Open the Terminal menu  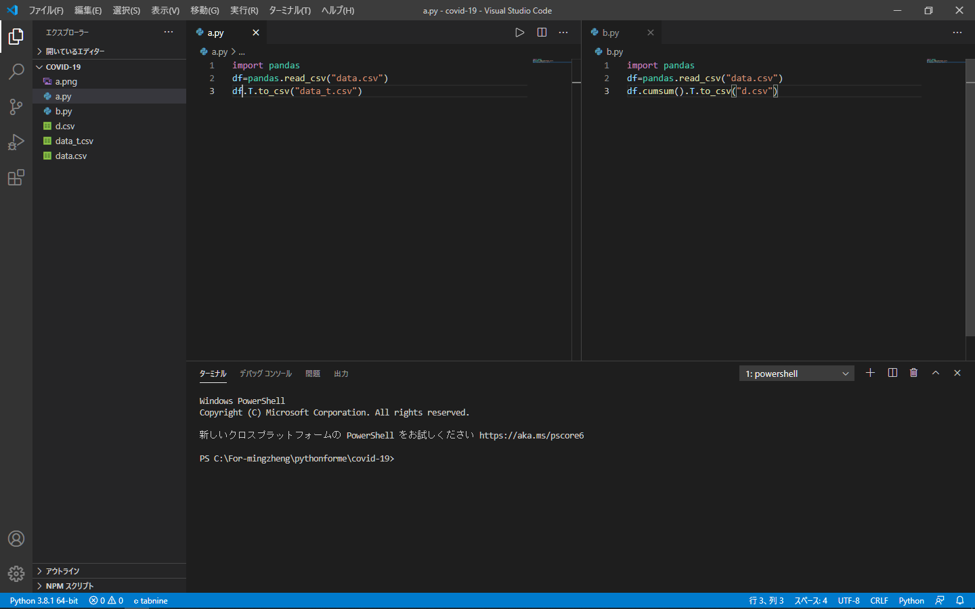pos(290,10)
